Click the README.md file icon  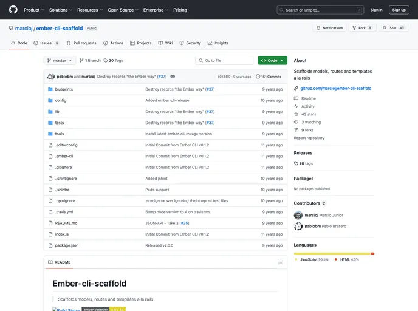pyautogui.click(x=50, y=224)
